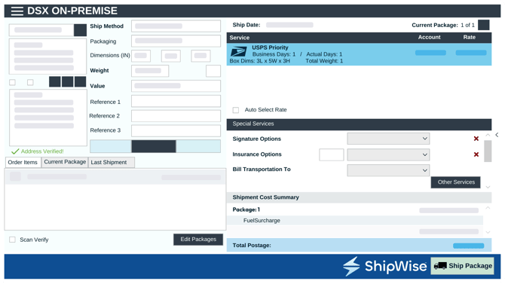Click the Ship Package button
Image resolution: width=505 pixels, height=284 pixels.
[x=462, y=266]
